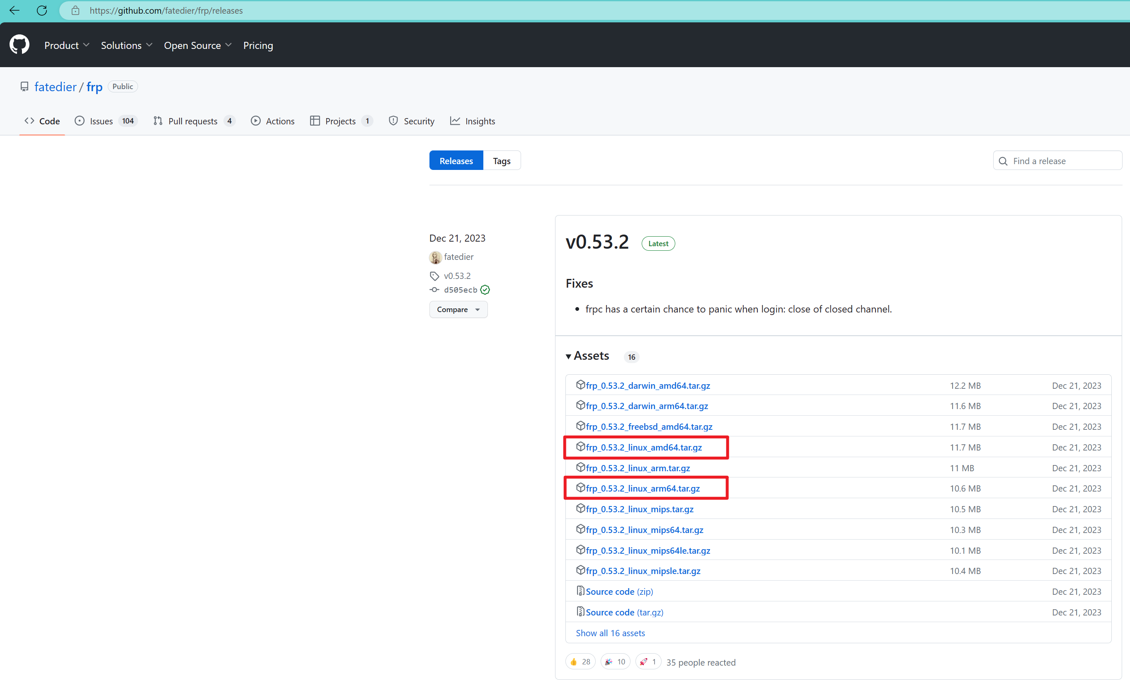Open the Issues tab
This screenshot has height=688, width=1130.
pos(106,121)
